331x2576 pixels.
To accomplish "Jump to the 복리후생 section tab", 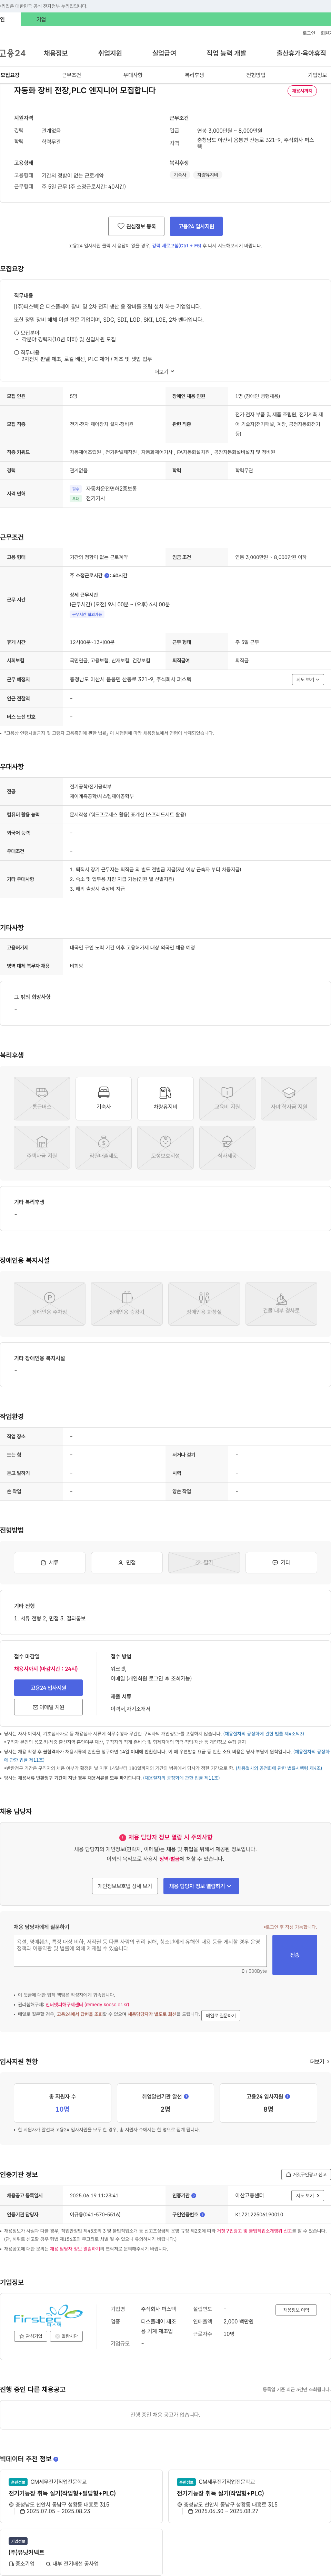I will (x=194, y=75).
